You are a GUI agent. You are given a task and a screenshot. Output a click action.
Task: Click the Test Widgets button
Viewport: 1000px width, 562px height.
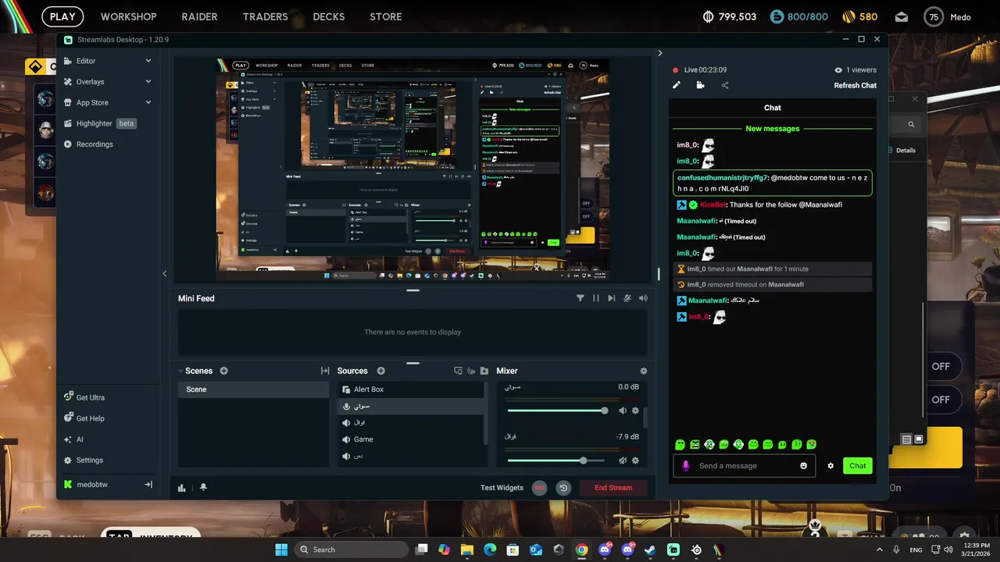pos(502,488)
